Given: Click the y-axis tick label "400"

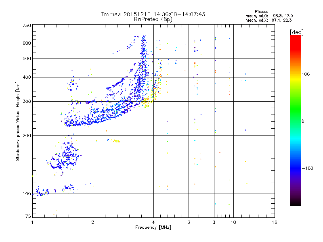Looking at the screenshot, I should tap(27, 77).
